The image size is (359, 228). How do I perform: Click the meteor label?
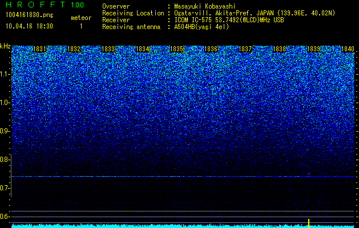coord(81,18)
